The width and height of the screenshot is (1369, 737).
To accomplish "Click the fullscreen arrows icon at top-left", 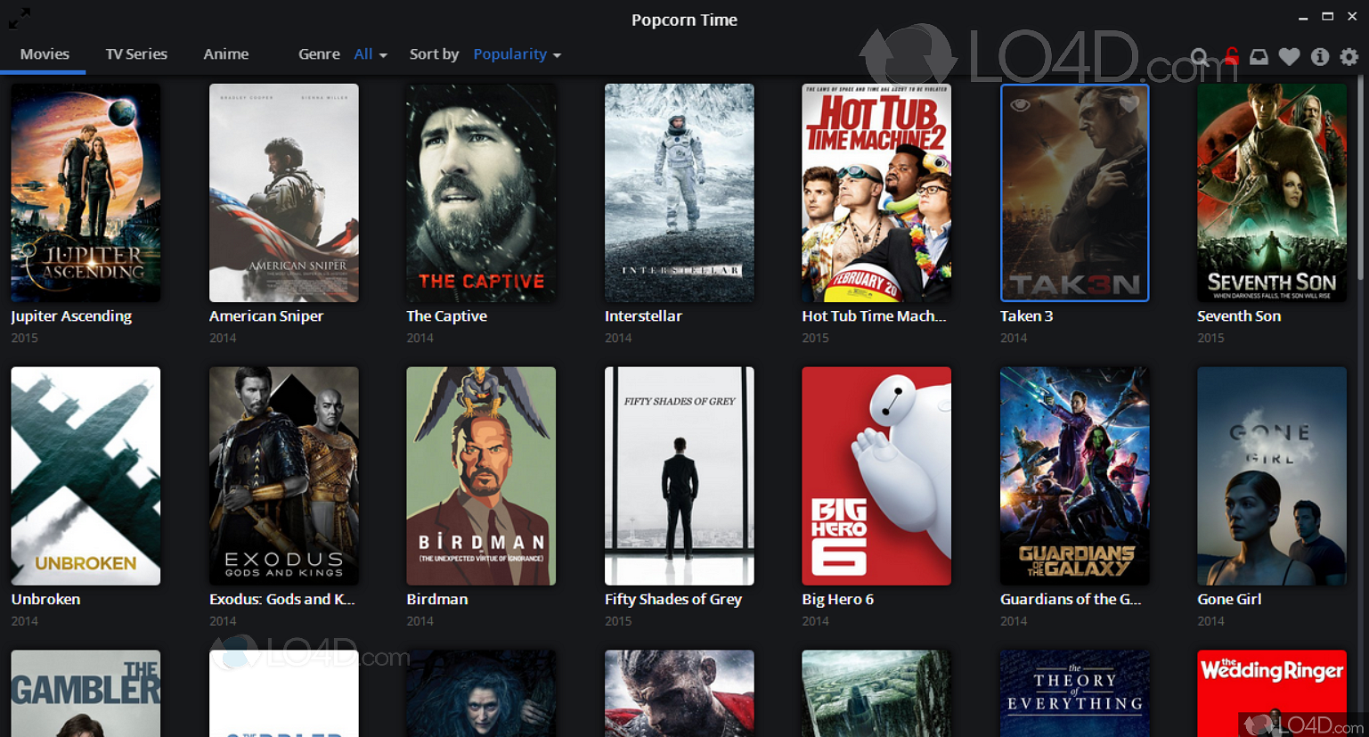I will pos(20,17).
